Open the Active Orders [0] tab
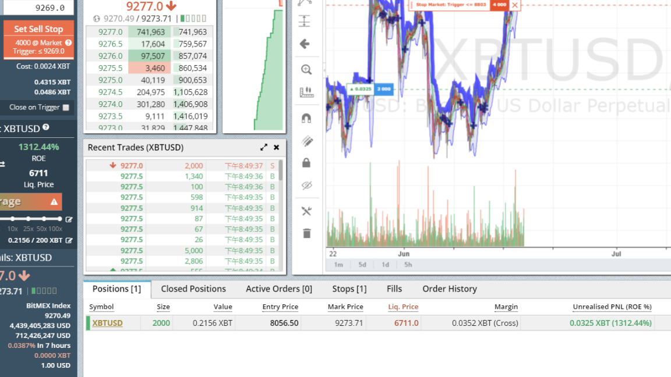671x377 pixels. [x=279, y=289]
